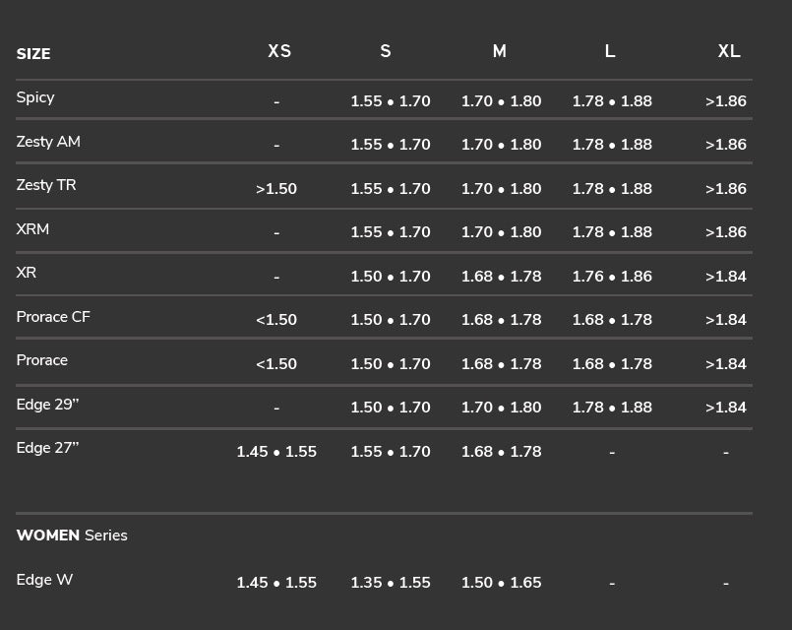Click the Zesty TR row label
This screenshot has height=630, width=792.
point(46,185)
